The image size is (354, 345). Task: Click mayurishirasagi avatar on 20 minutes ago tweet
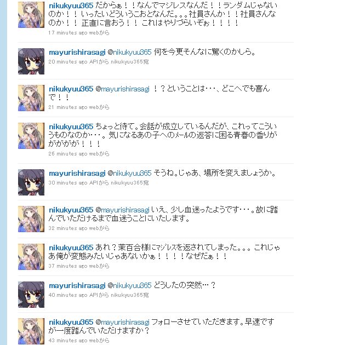click(x=31, y=61)
